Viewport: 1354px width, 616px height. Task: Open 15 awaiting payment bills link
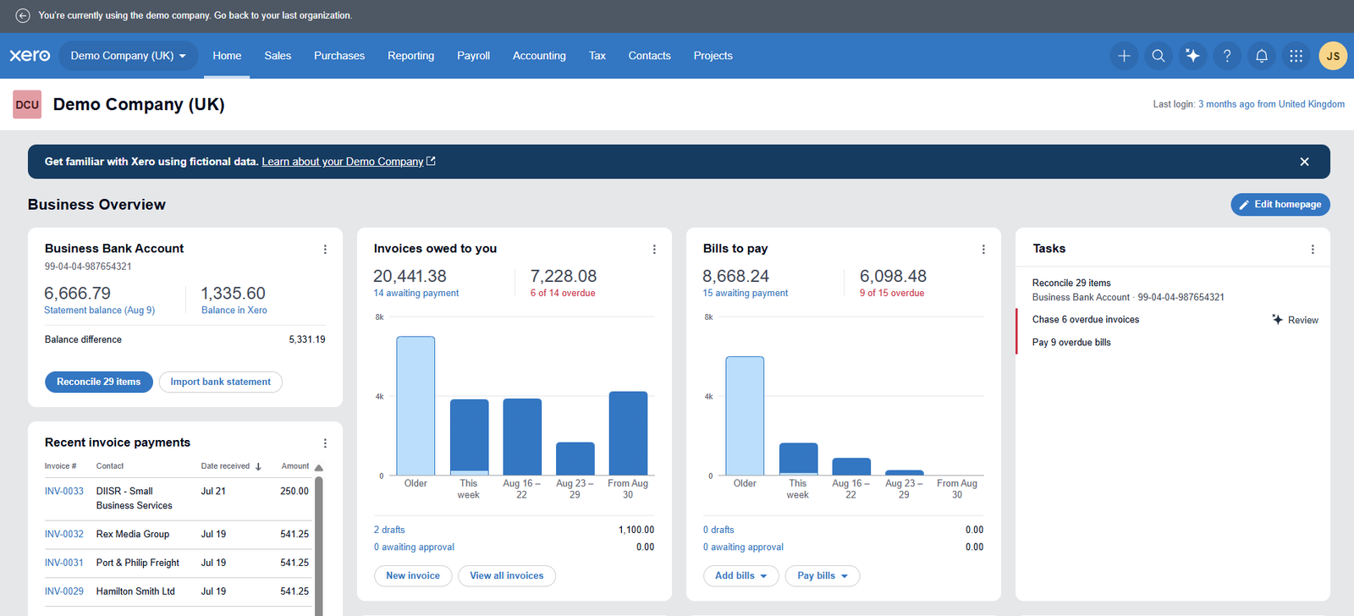(746, 294)
